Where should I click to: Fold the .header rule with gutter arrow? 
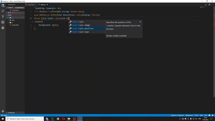[33, 22]
